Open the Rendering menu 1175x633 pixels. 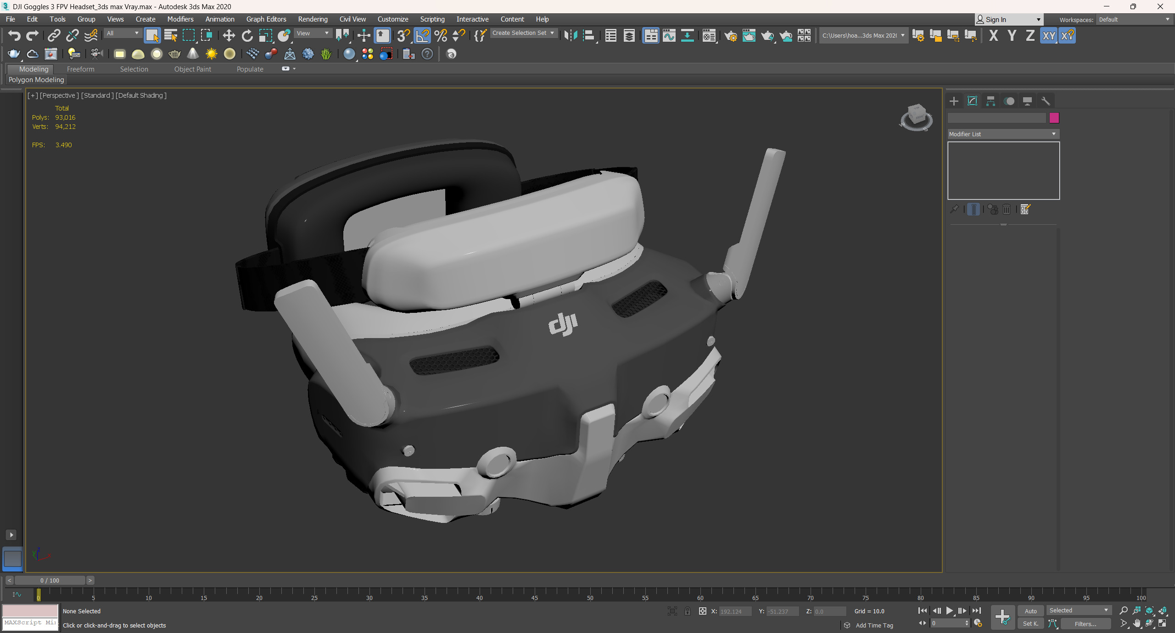coord(313,19)
